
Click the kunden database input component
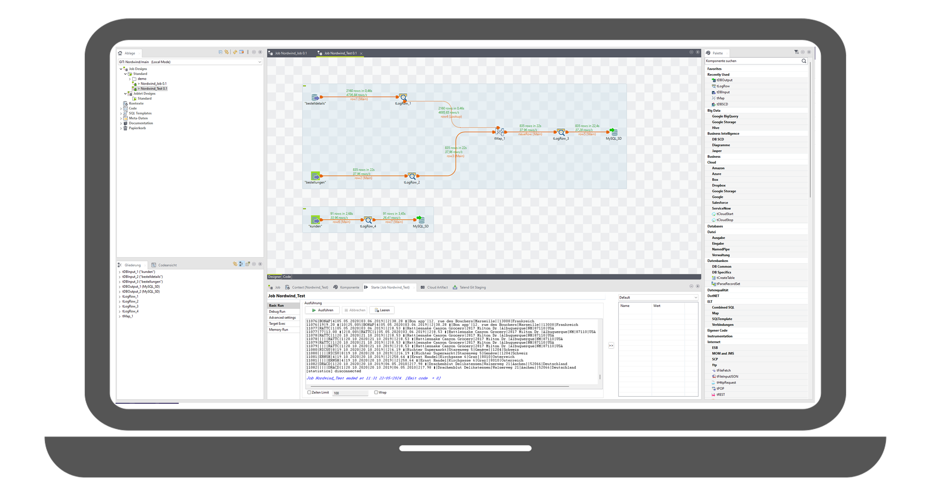click(x=315, y=220)
